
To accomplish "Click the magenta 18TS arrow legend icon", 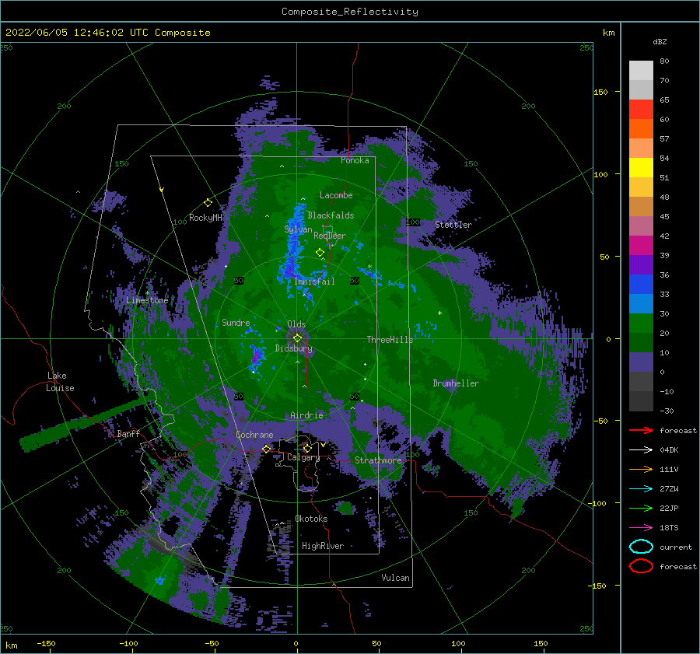I will point(641,527).
